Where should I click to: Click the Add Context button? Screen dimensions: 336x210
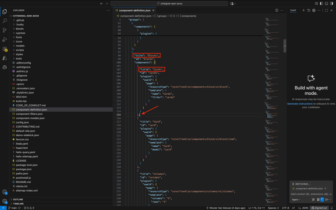301,184
